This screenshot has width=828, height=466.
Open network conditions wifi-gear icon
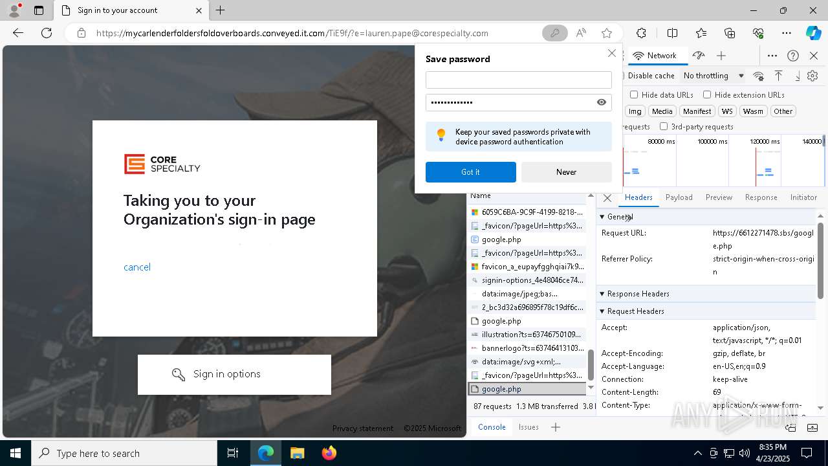coord(758,76)
